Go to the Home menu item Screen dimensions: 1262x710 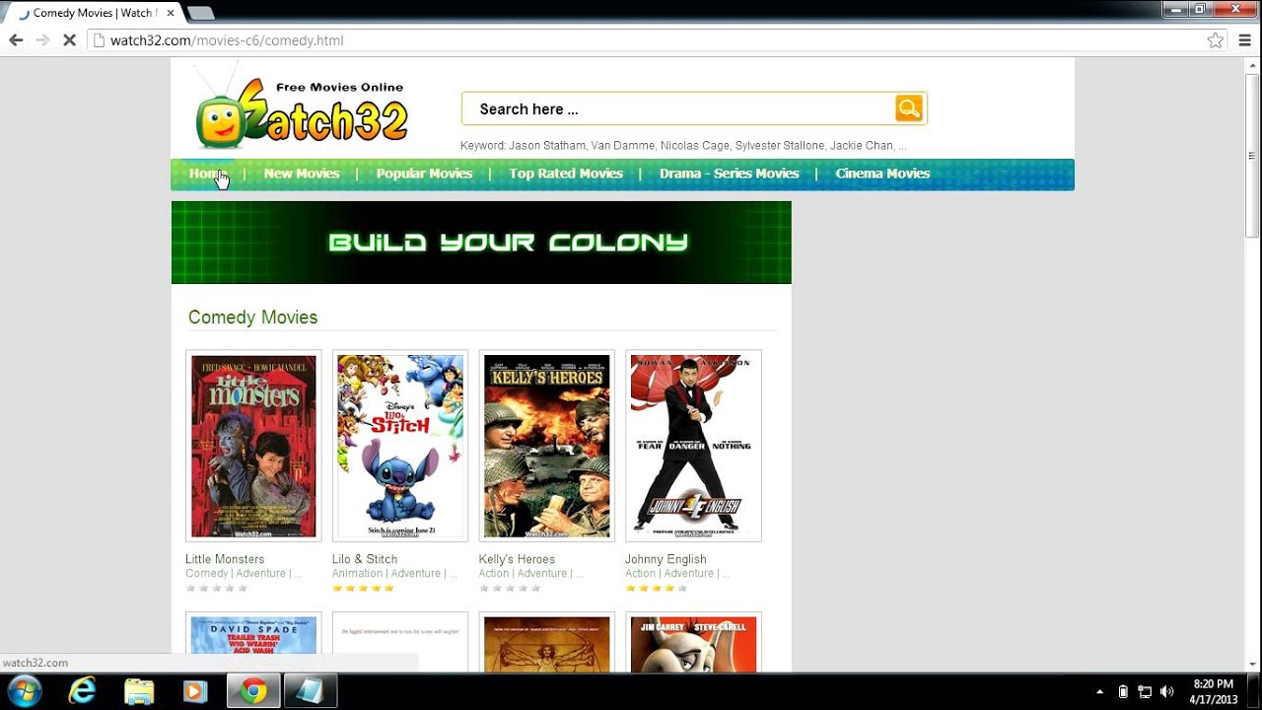(x=207, y=174)
